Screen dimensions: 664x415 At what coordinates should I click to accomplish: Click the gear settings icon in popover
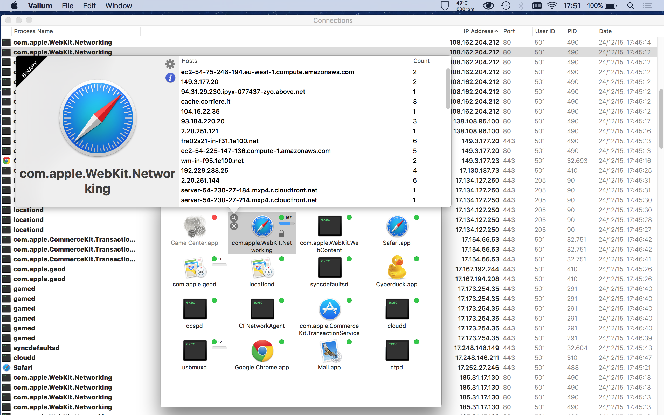tap(170, 64)
